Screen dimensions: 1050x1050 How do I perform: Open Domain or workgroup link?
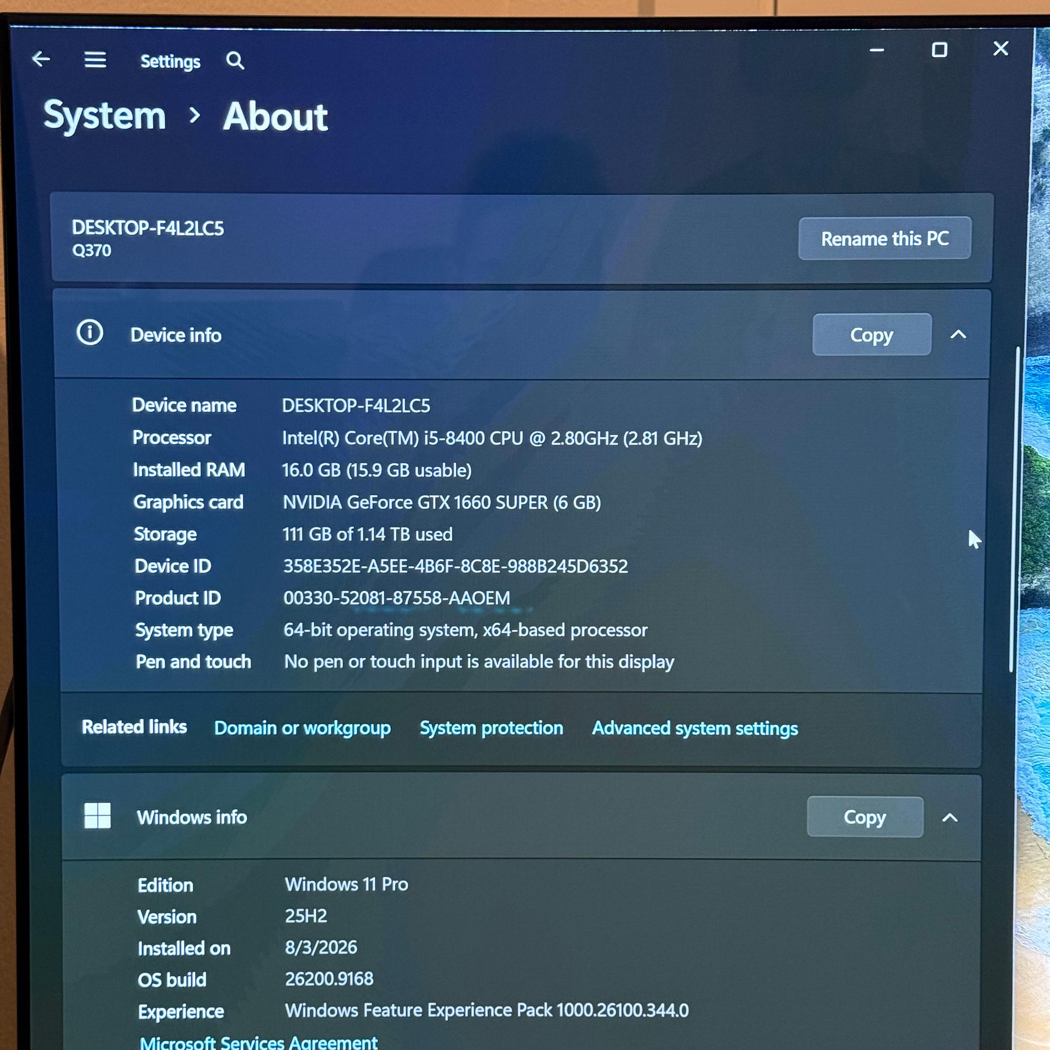(302, 728)
